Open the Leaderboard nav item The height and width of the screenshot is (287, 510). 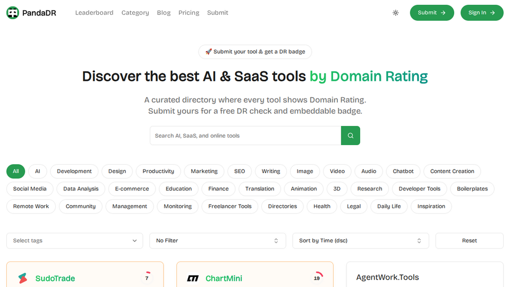point(95,13)
